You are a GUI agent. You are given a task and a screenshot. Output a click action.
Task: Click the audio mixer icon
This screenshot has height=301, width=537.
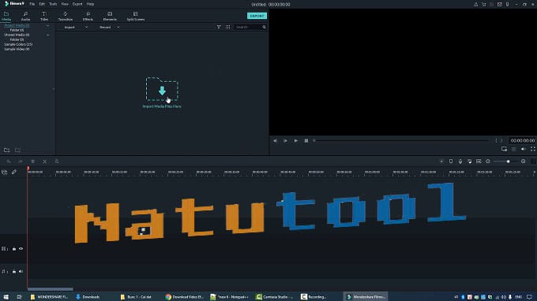pyautogui.click(x=470, y=162)
